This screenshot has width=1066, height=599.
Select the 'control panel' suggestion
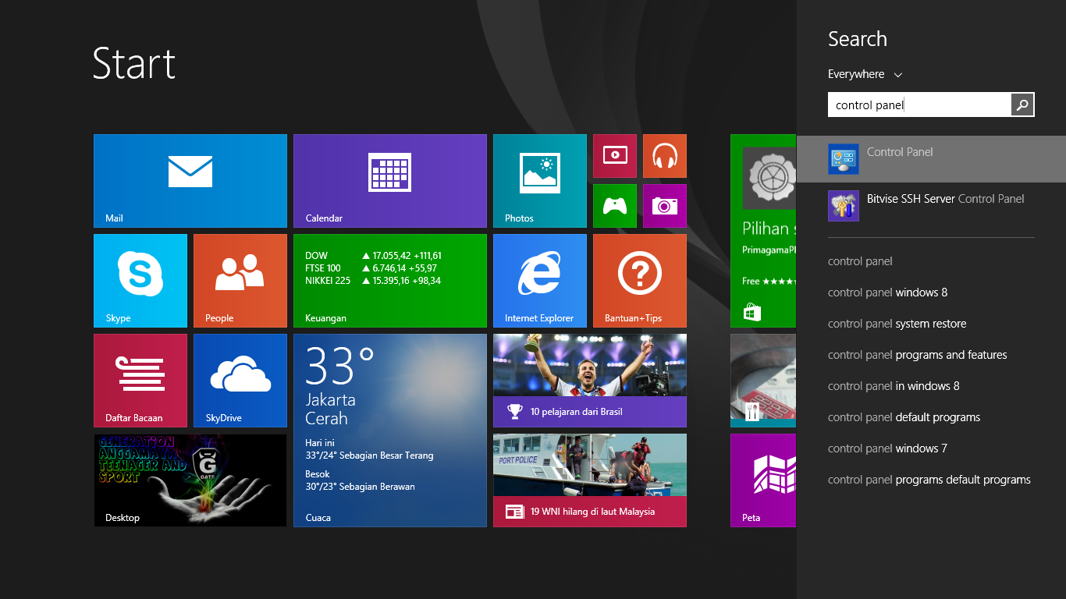[x=860, y=261]
